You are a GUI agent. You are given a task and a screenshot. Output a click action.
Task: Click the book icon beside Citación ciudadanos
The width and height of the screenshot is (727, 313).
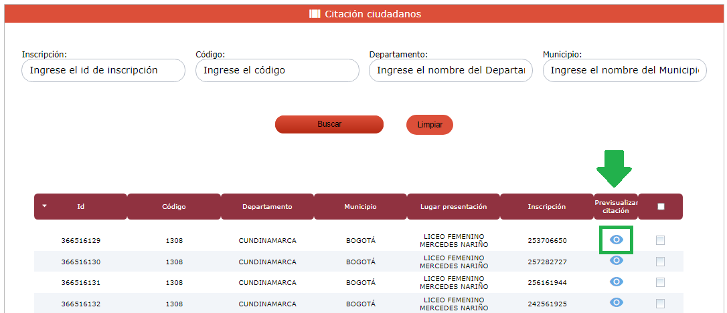coord(315,14)
